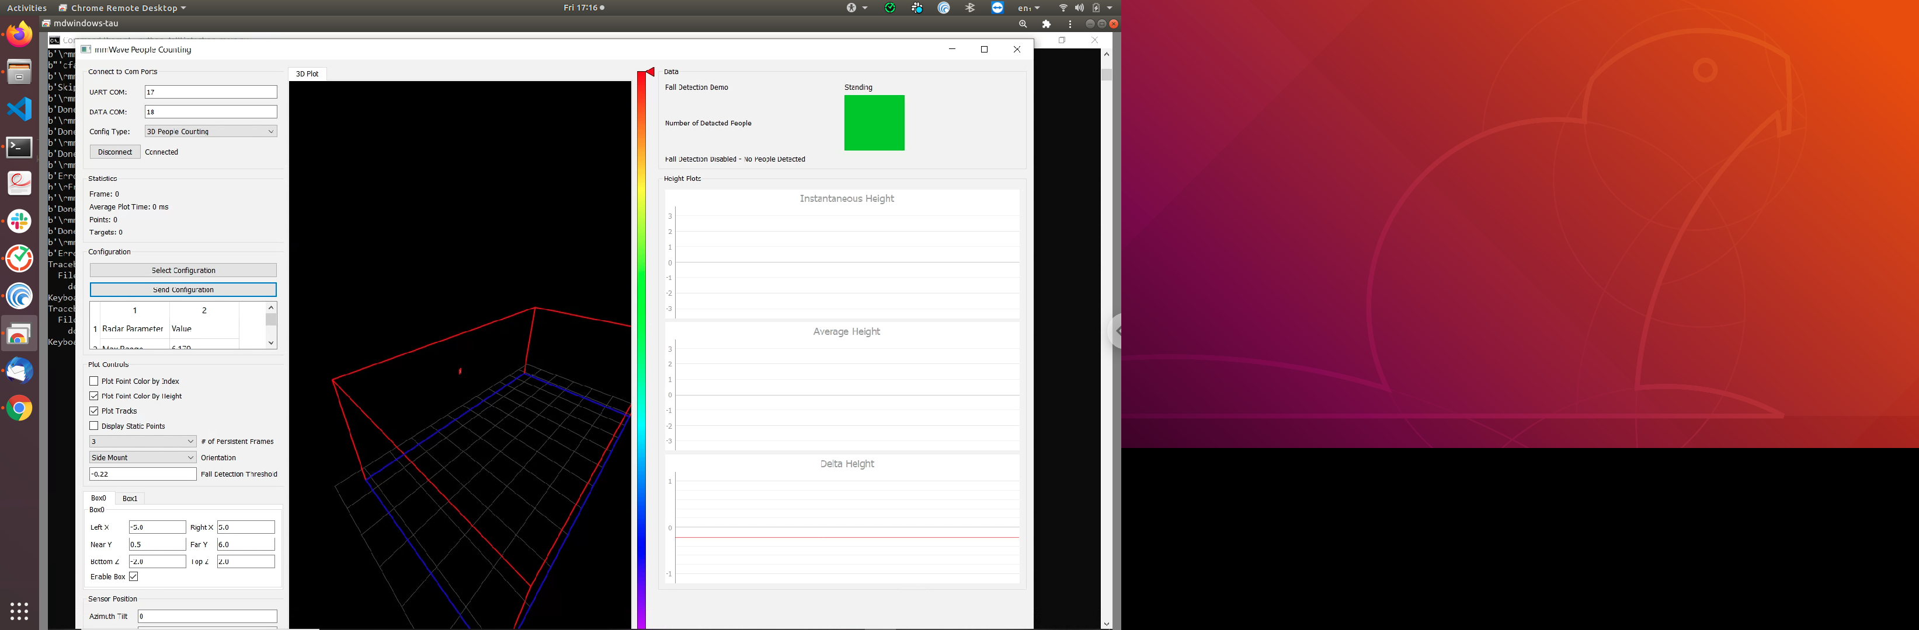Screen dimensions: 1919x630
Task: Expand the system menu arrow in top bar
Action: click(x=1109, y=8)
